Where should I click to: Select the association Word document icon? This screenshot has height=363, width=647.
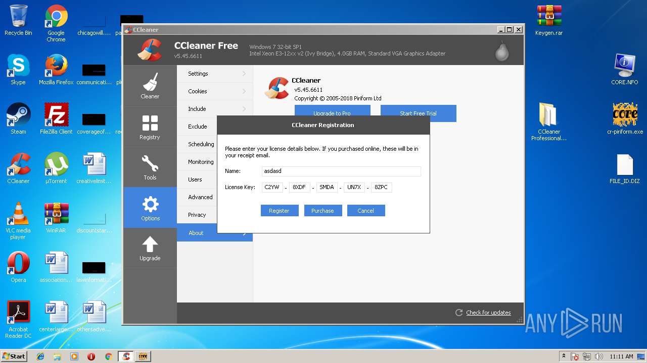tap(56, 267)
